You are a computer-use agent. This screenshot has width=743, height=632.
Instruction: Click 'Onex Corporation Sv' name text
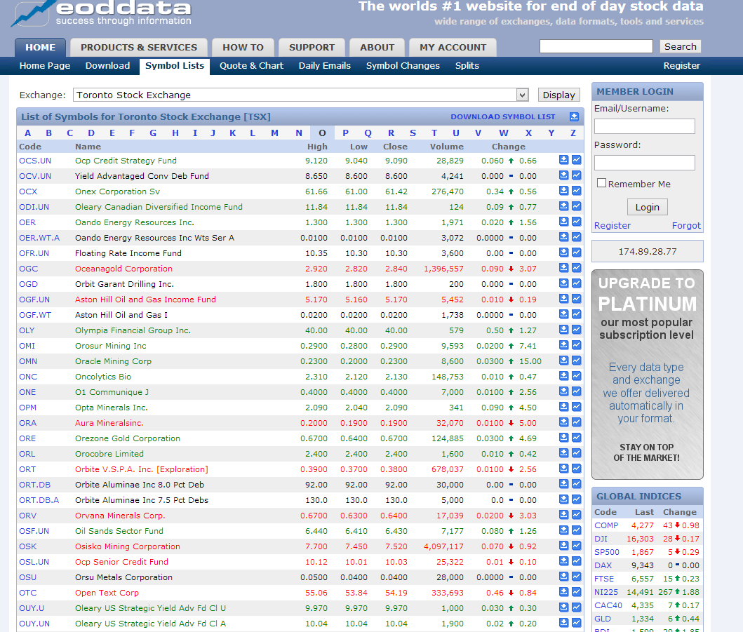pyautogui.click(x=117, y=191)
